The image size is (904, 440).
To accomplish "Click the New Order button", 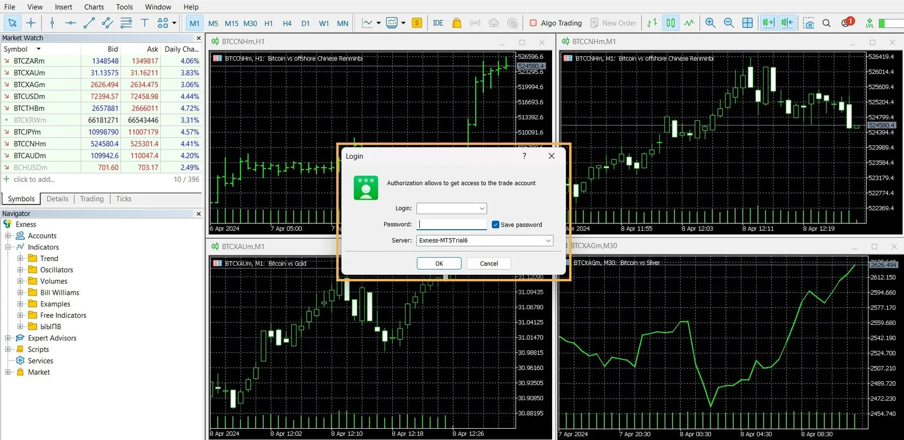I will pyautogui.click(x=613, y=23).
